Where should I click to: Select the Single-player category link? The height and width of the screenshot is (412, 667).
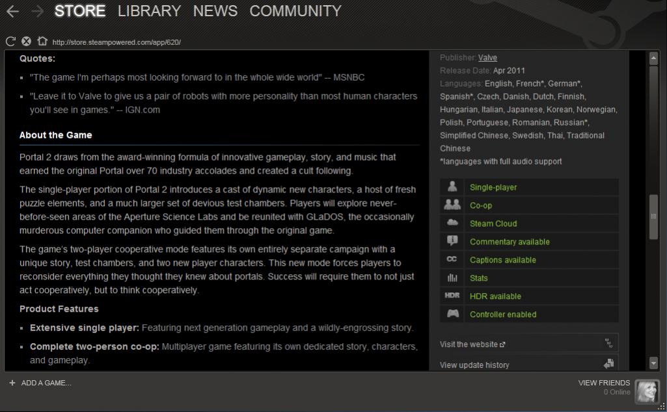[x=493, y=187]
